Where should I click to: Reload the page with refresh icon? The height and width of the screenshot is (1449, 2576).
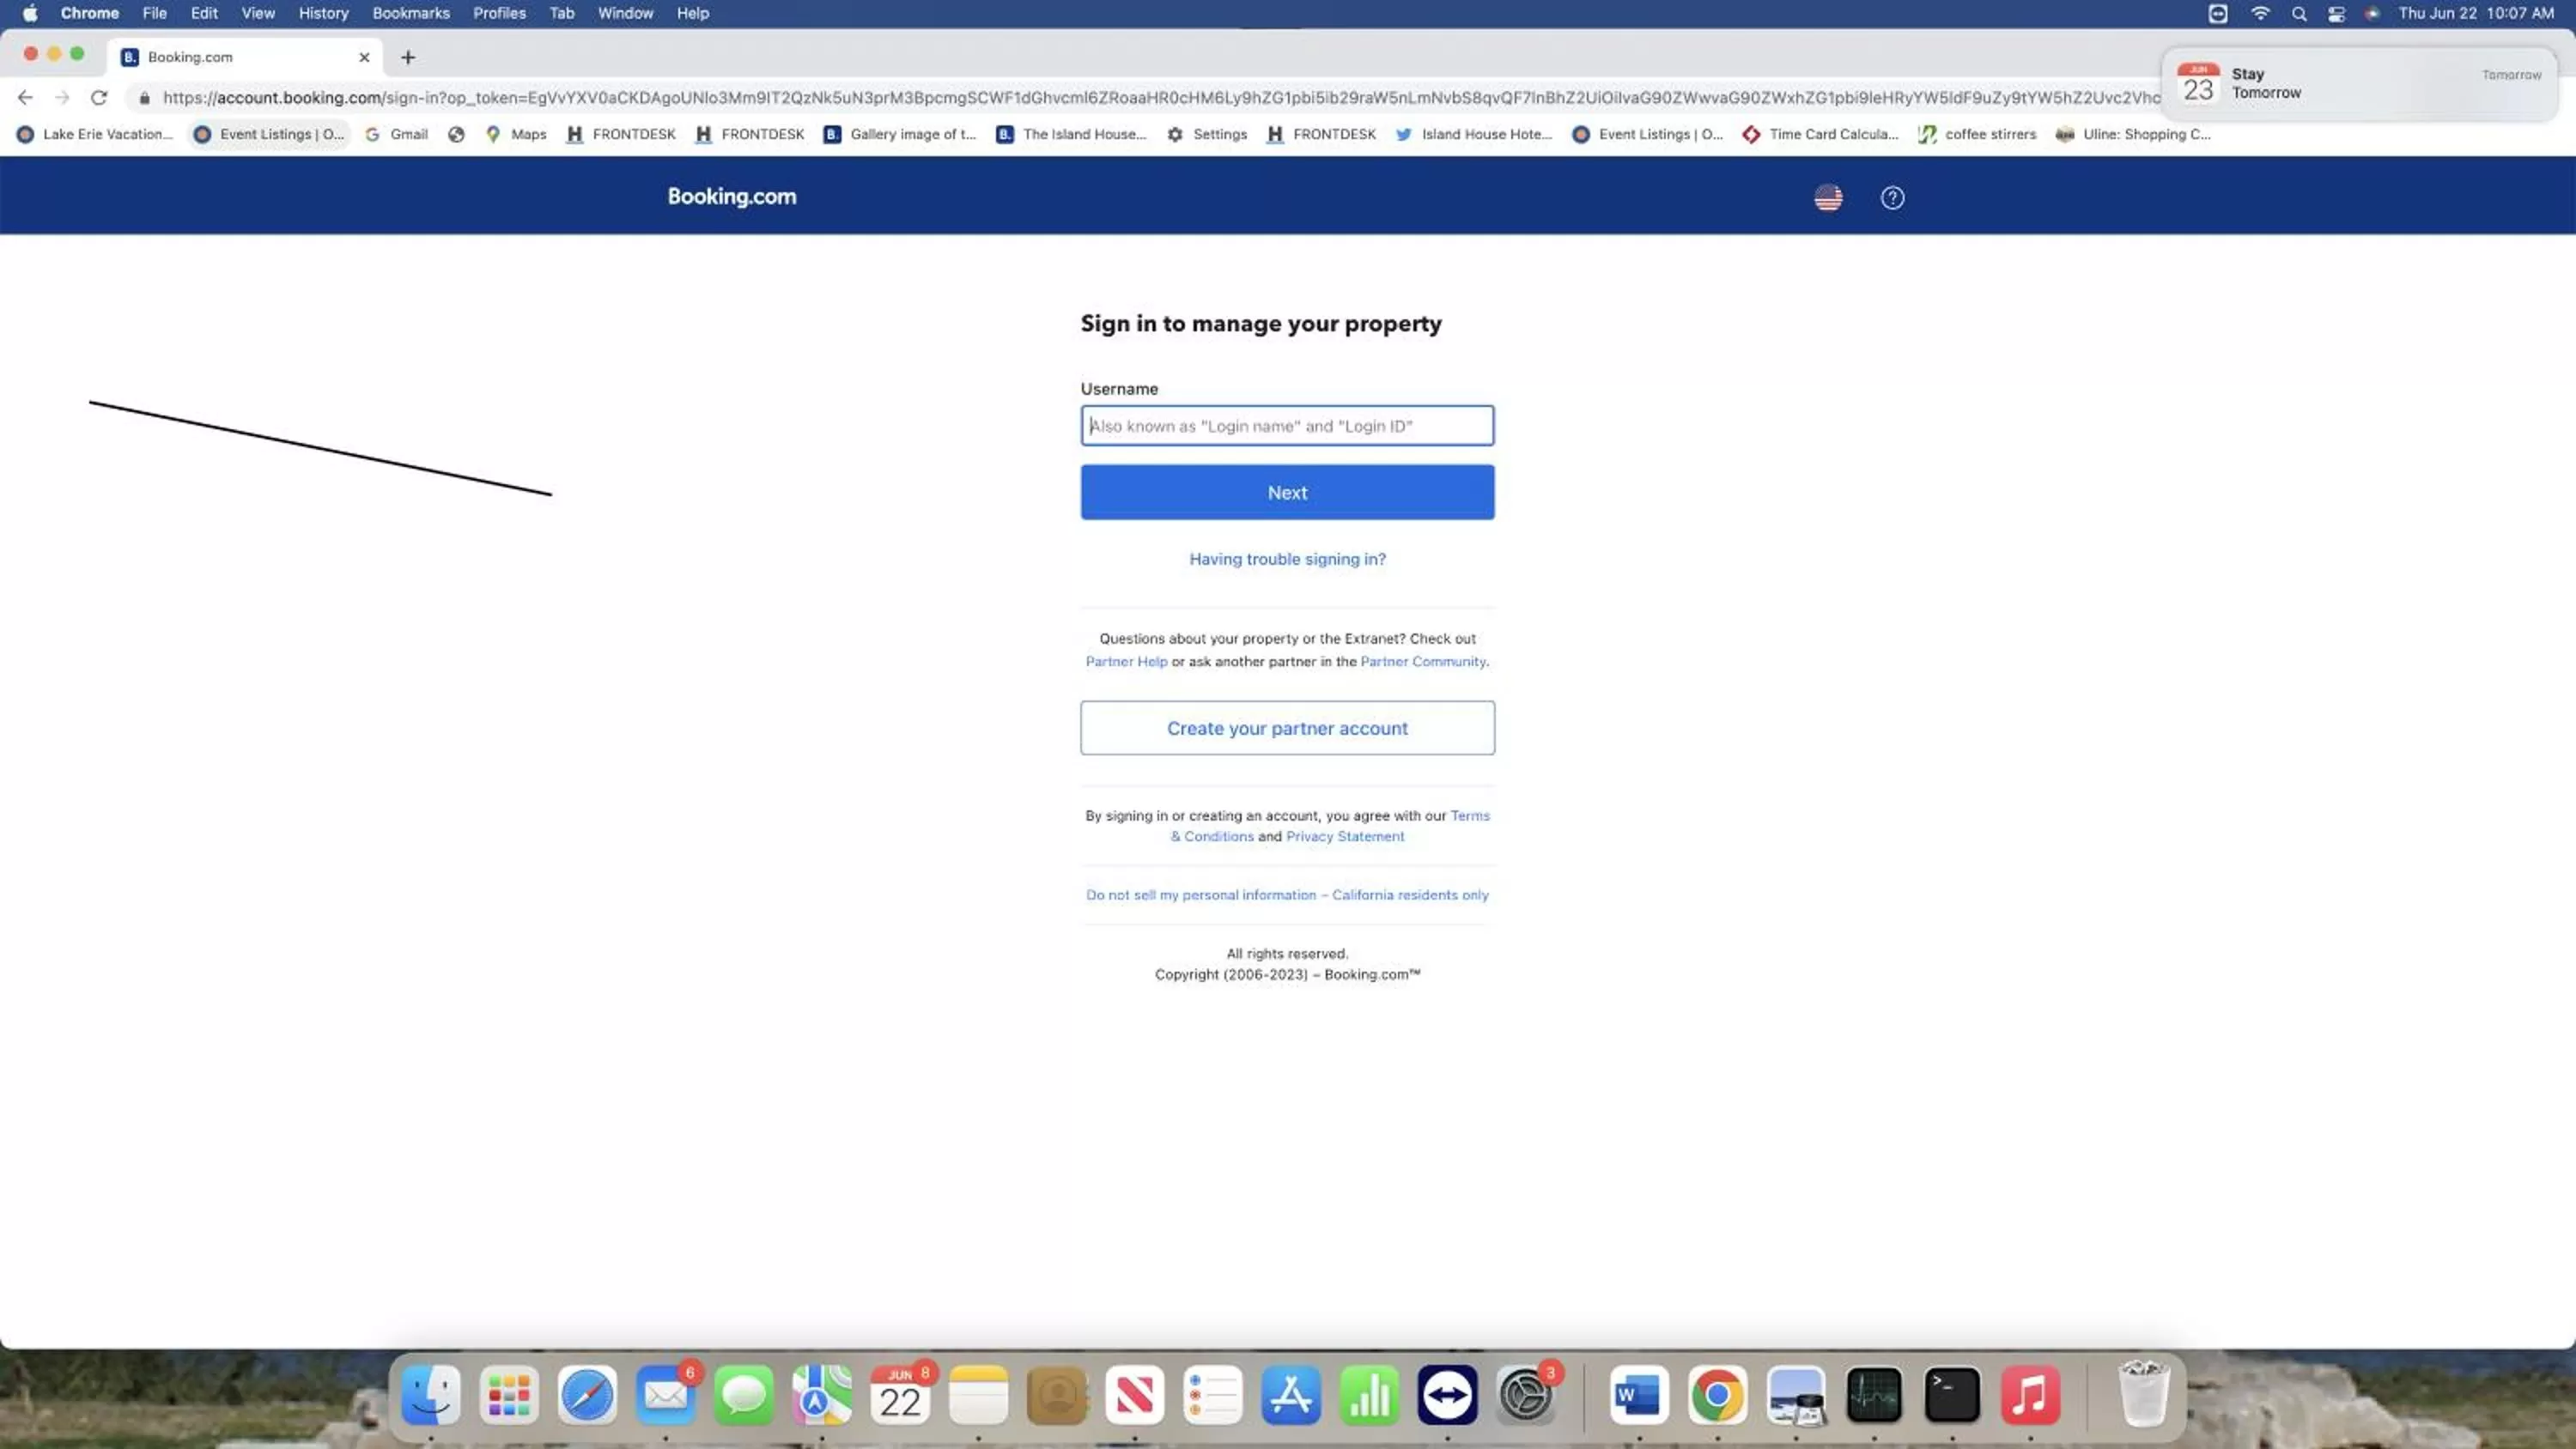(x=98, y=98)
